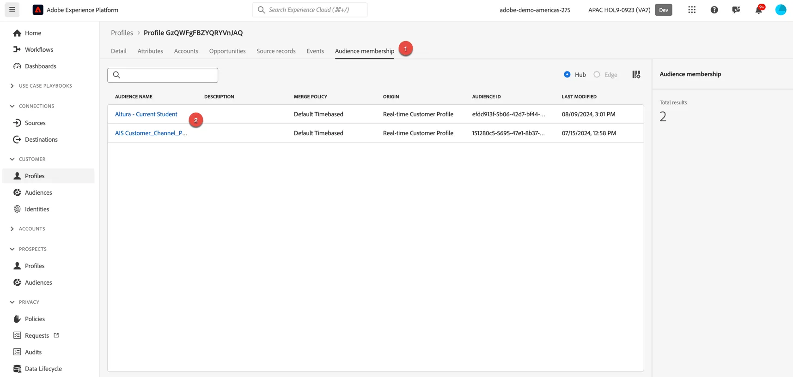
Task: Click the Search Experience Cloud box
Action: point(310,10)
